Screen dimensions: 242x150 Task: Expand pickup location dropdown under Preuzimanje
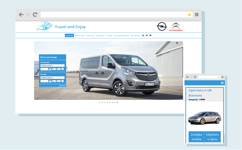point(53,66)
